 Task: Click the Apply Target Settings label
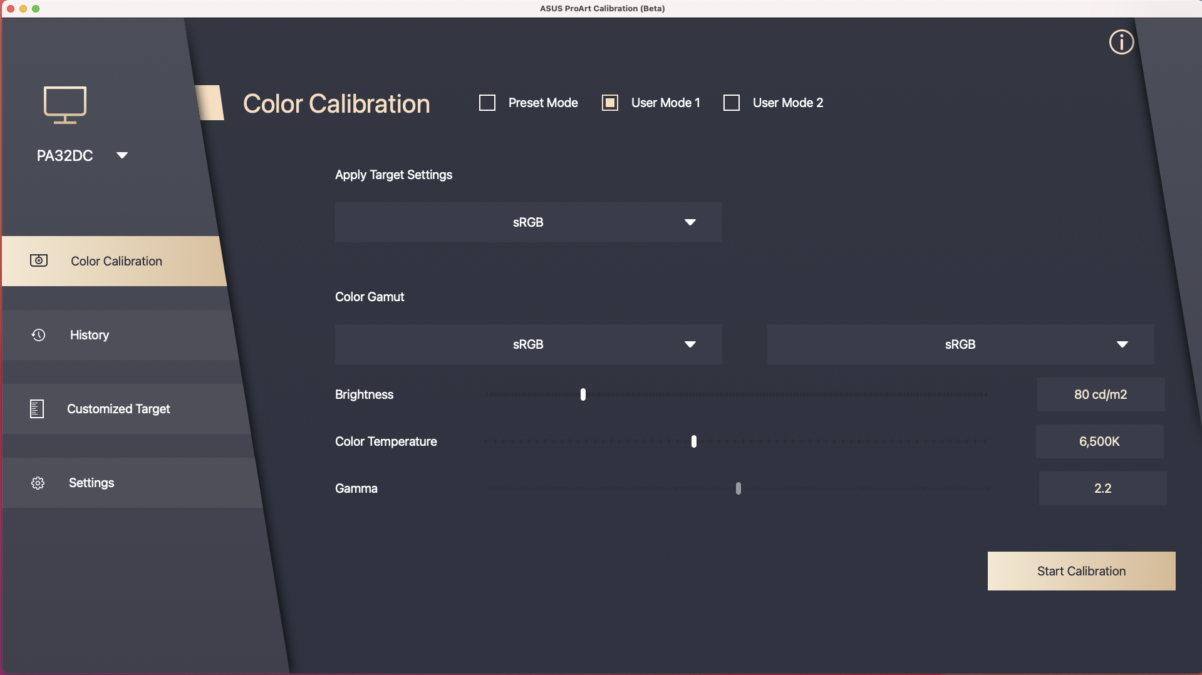tap(393, 175)
